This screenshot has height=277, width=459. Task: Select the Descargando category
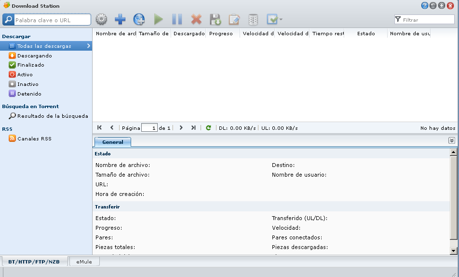[x=35, y=55]
